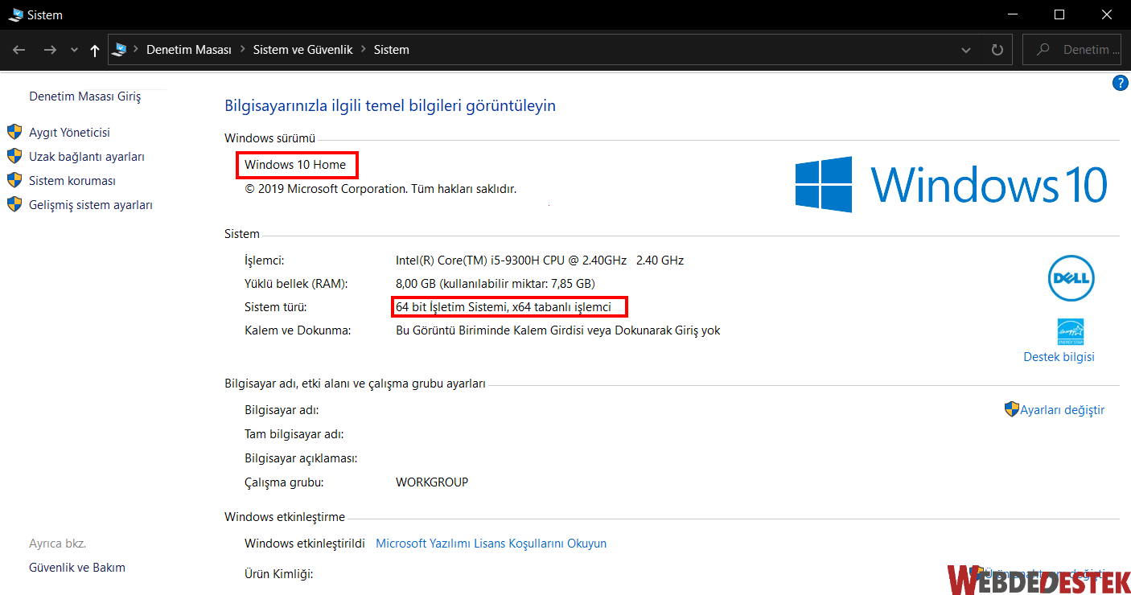The height and width of the screenshot is (595, 1131).
Task: Open help with the question mark icon
Action: pos(1120,83)
